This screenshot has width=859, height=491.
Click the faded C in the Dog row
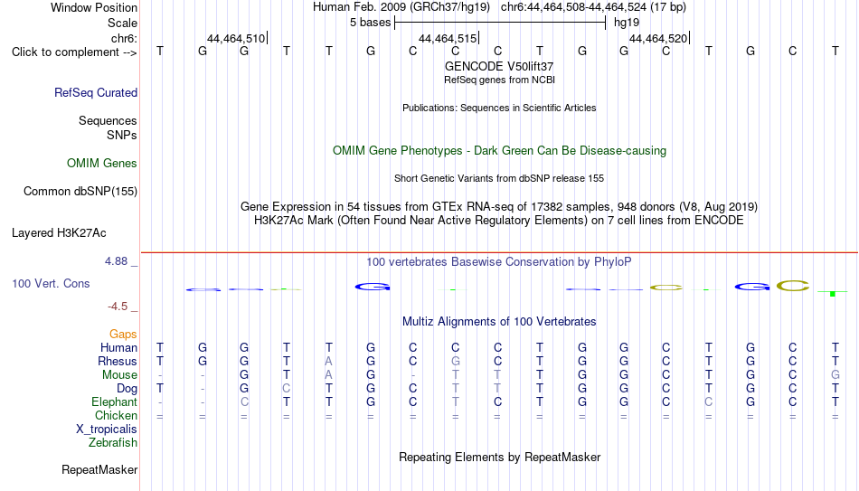click(x=287, y=389)
